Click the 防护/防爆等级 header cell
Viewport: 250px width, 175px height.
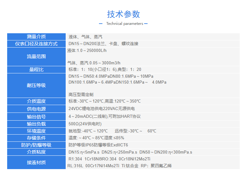[x=36, y=145]
